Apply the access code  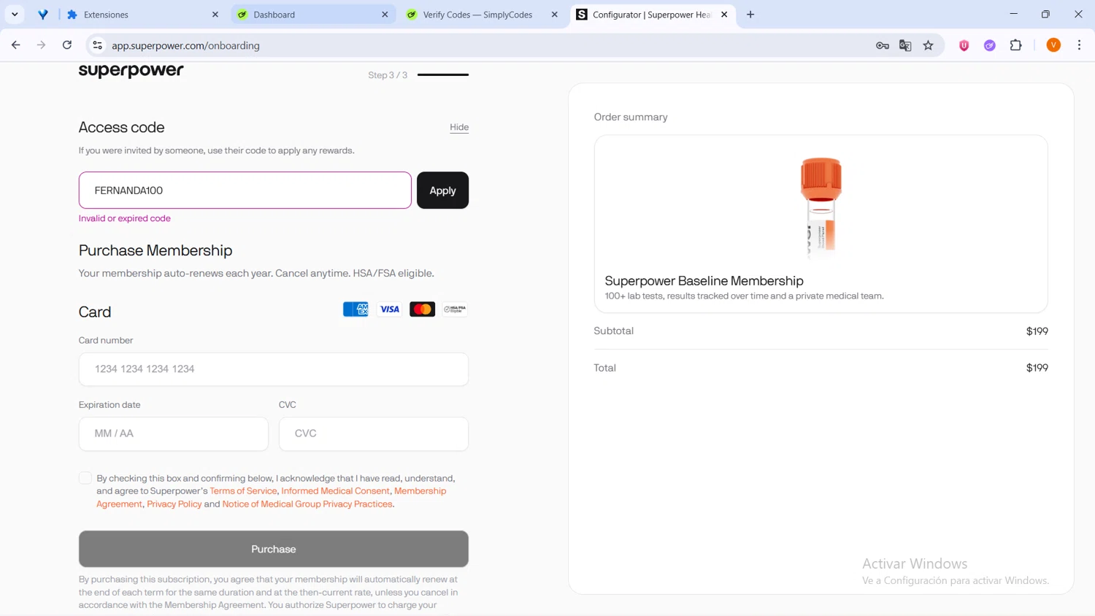coord(442,190)
